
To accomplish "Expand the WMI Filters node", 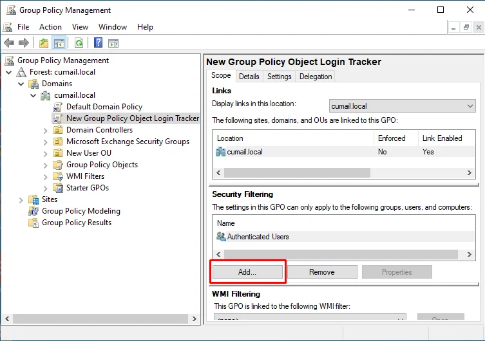I will [x=46, y=177].
